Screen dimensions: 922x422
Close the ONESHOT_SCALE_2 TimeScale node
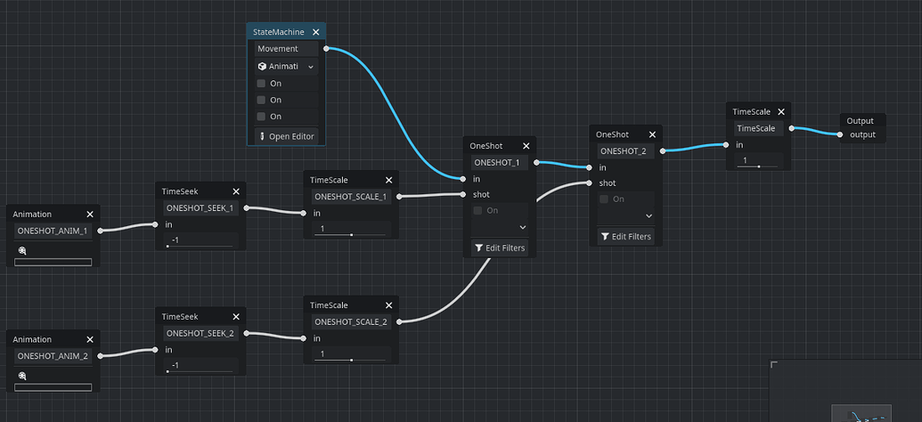click(388, 305)
